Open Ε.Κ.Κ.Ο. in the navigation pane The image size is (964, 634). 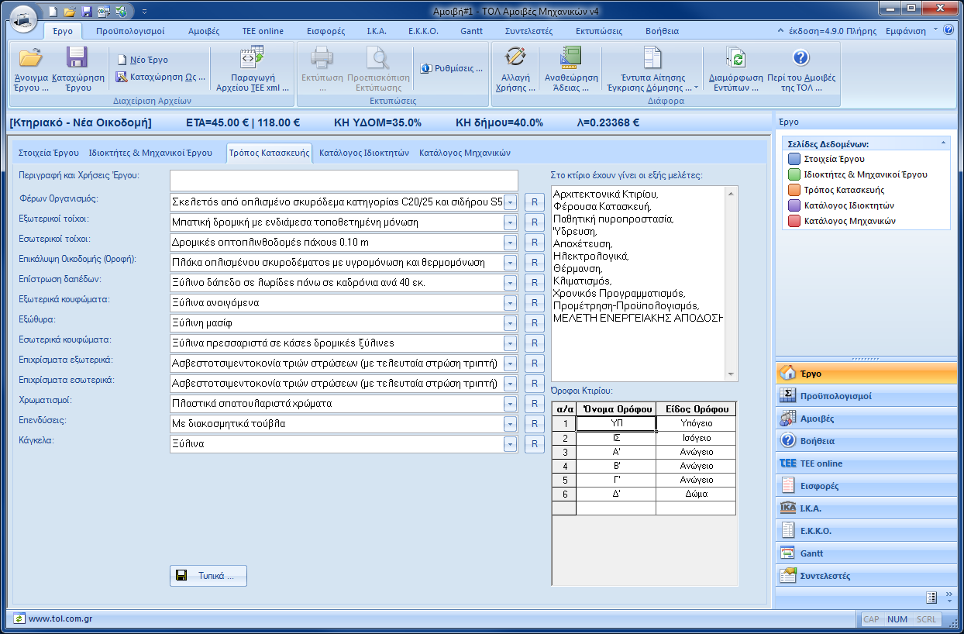click(866, 531)
